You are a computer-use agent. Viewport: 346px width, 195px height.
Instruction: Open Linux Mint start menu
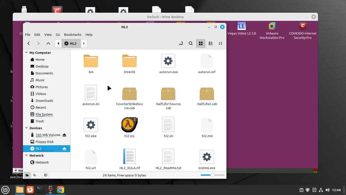coord(5,190)
